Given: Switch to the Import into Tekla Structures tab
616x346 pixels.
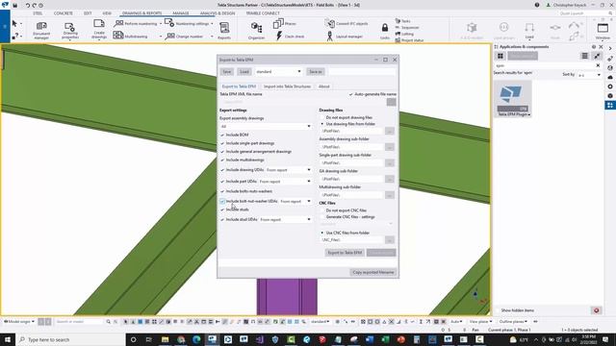Looking at the screenshot, I should 287,86.
